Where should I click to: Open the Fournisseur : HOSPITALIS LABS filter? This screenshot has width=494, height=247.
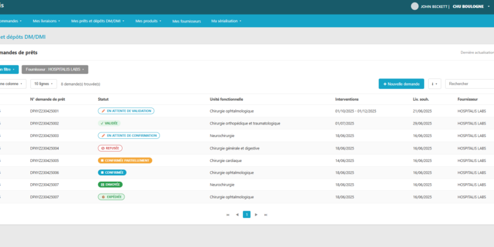pos(55,69)
